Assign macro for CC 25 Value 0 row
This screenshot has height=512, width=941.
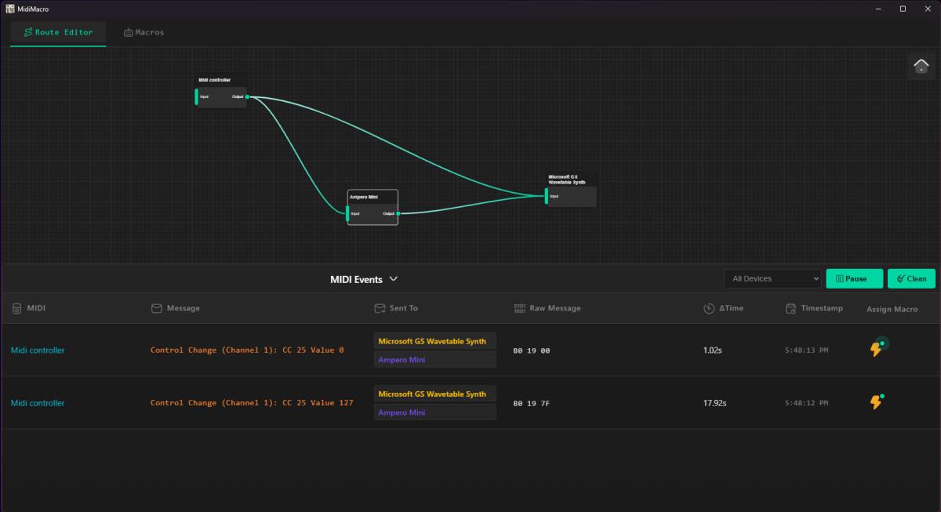pyautogui.click(x=877, y=347)
